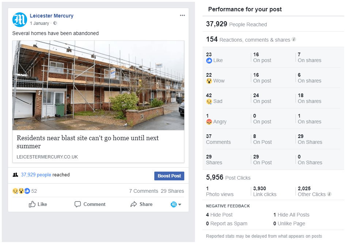Click the Leicester Mercury profile logo

[20, 20]
